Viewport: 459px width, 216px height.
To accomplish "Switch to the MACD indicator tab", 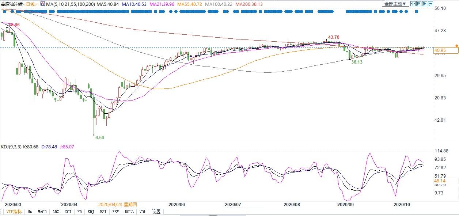I will 42,212.
